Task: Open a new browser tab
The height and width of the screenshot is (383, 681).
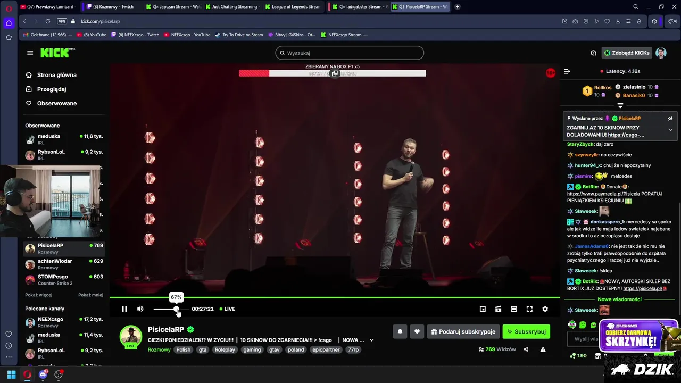Action: [x=458, y=7]
